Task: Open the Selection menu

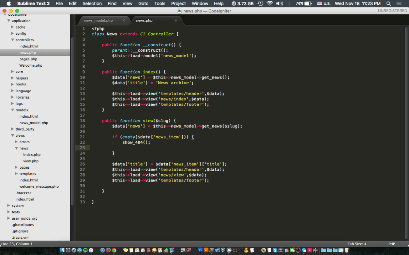Action: 92,3
